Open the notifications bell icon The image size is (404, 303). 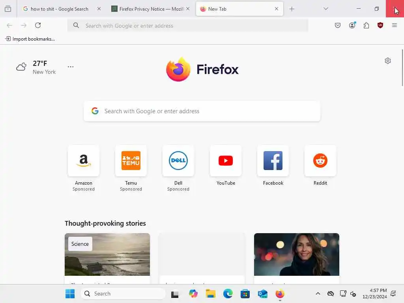pos(393,294)
